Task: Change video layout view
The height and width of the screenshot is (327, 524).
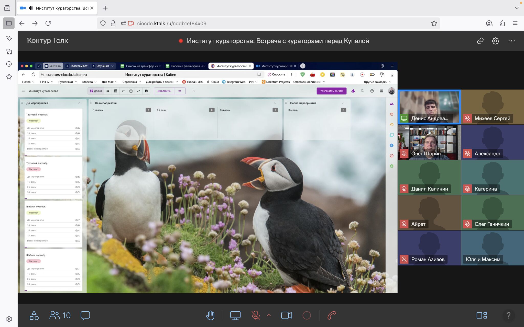Action: [482, 315]
